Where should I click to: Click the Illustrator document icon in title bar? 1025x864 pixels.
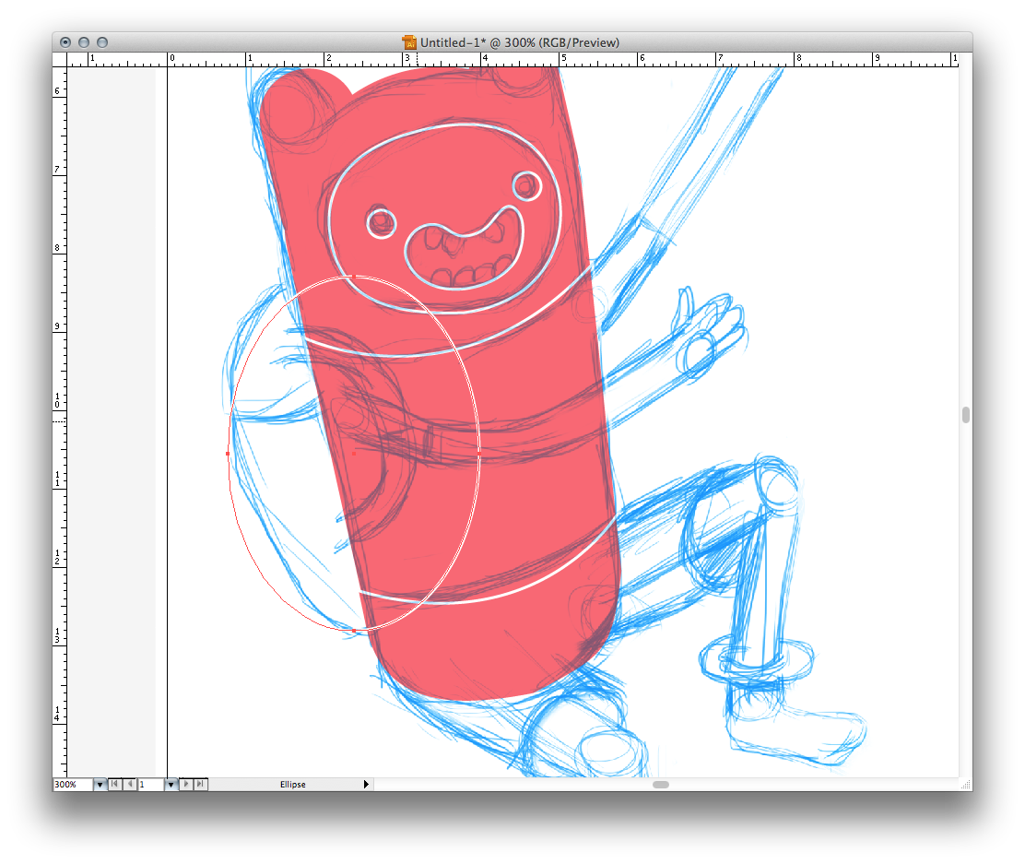(x=409, y=42)
